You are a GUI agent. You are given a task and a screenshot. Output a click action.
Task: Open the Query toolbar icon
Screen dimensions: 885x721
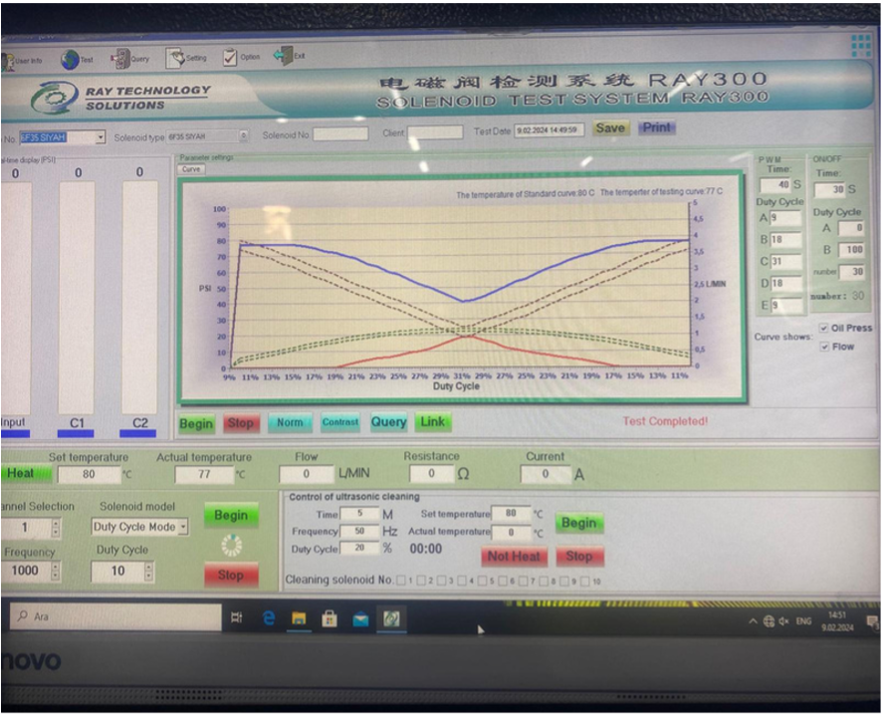click(x=123, y=59)
